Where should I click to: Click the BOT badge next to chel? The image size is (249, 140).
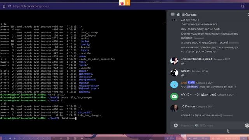[191, 82]
